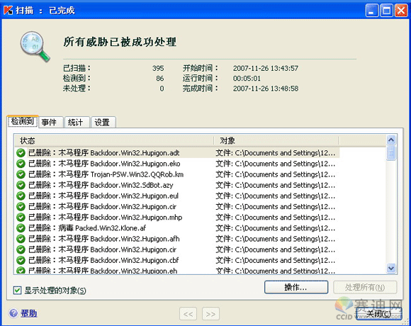Click the file path cell in Klone.af row
This screenshot has height=326, width=411.
(276, 228)
